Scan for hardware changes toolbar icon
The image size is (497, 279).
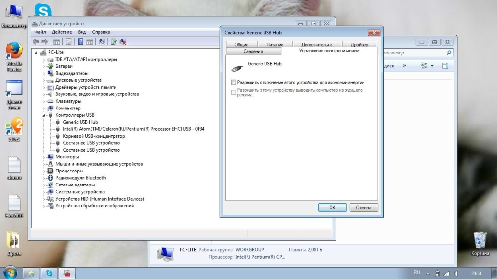coord(102,42)
